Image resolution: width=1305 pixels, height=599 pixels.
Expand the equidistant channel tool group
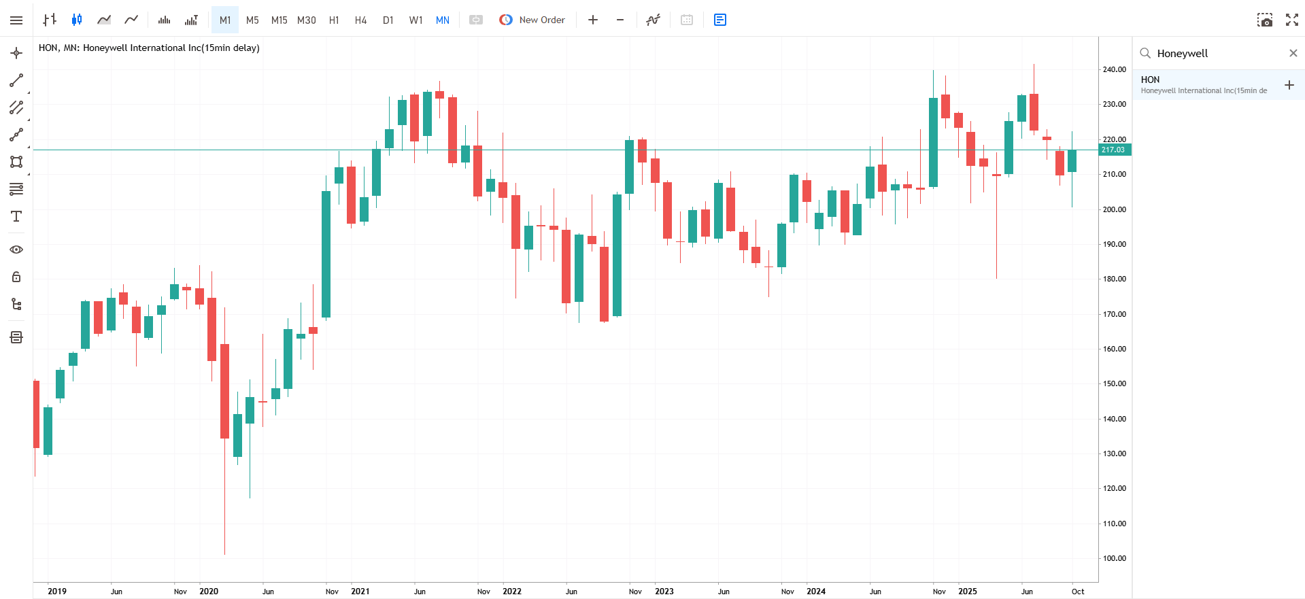(x=16, y=107)
